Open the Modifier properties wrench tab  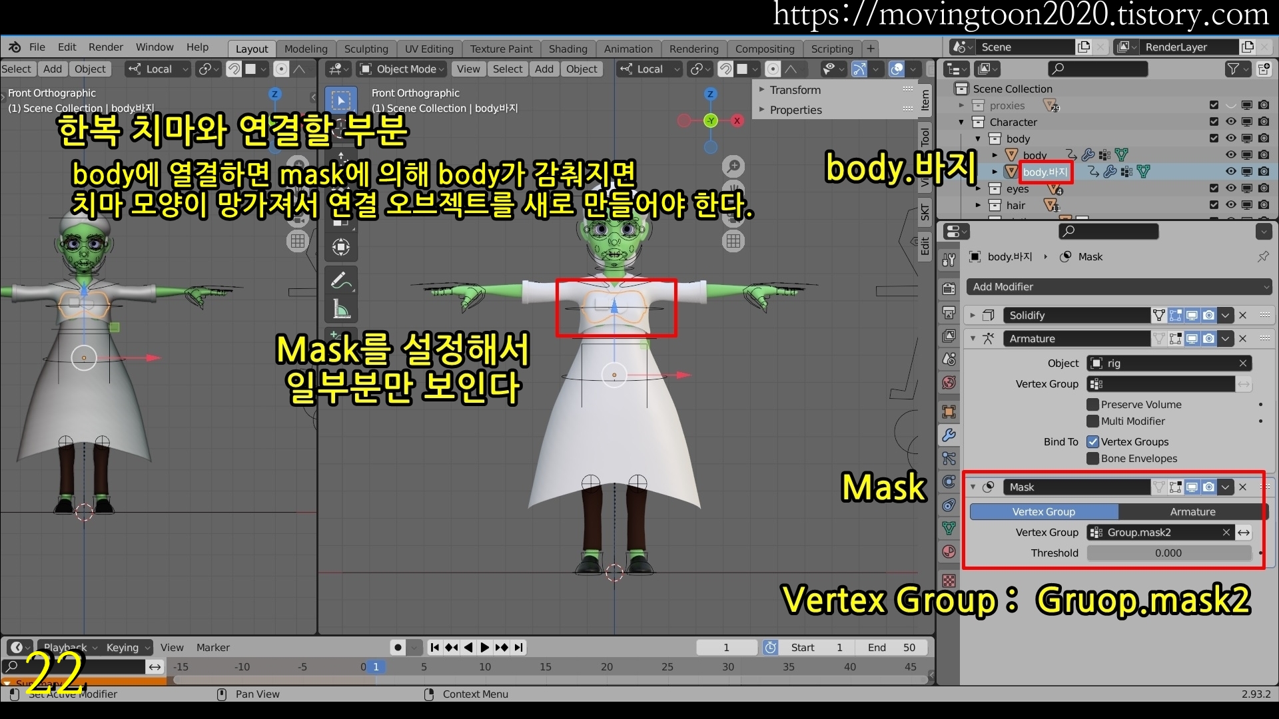coord(949,435)
